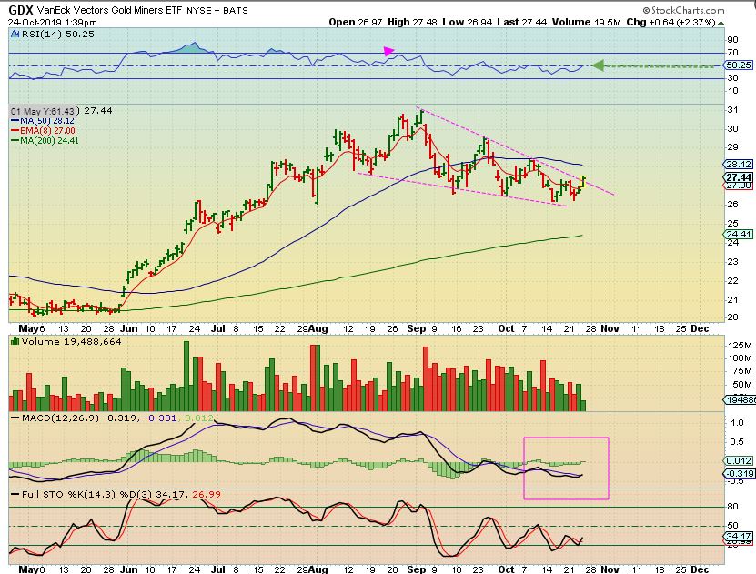Click the Dec label on main chart date axis
This screenshot has width=756, height=574.
pyautogui.click(x=700, y=328)
